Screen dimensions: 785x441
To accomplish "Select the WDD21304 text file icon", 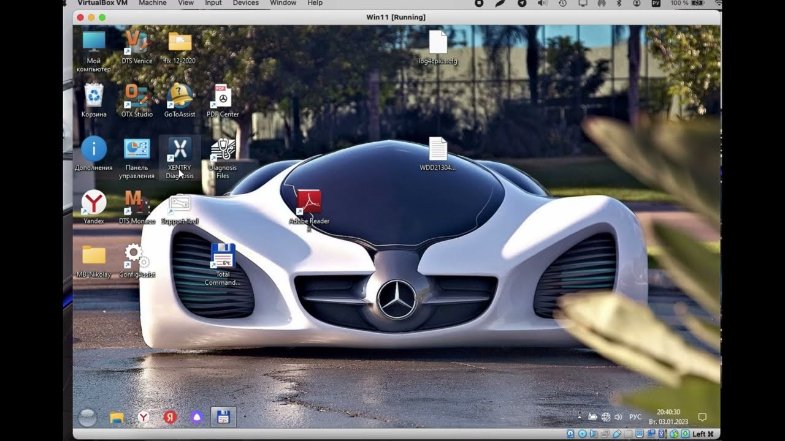I will [438, 154].
